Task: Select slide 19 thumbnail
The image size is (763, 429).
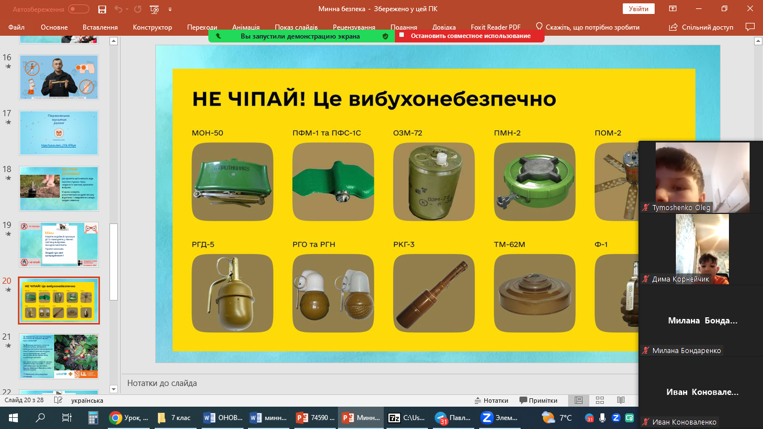Action: 59,244
